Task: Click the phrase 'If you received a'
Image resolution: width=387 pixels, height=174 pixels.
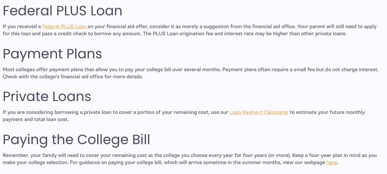Action: pyautogui.click(x=22, y=26)
